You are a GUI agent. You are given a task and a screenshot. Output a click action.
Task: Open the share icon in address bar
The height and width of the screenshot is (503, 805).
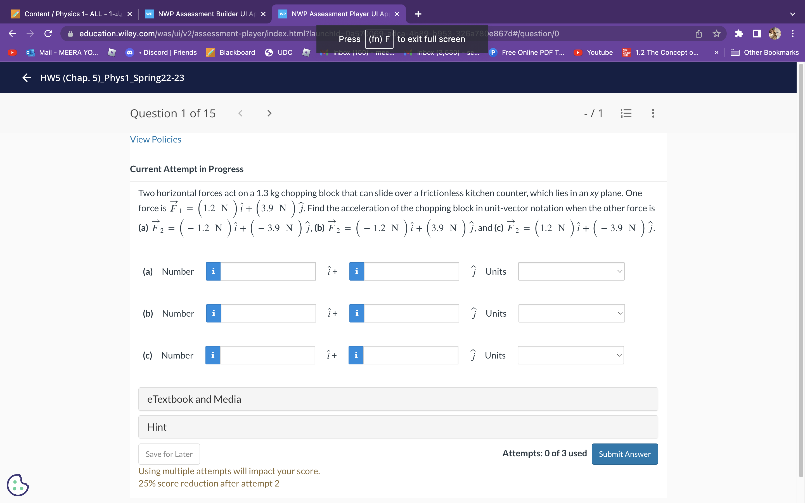click(698, 33)
